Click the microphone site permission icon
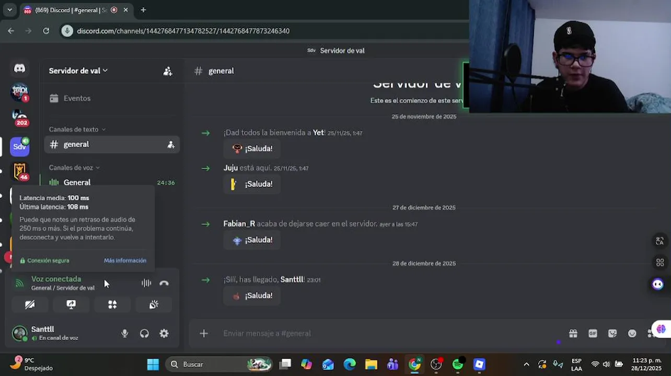671x376 pixels. 67,31
